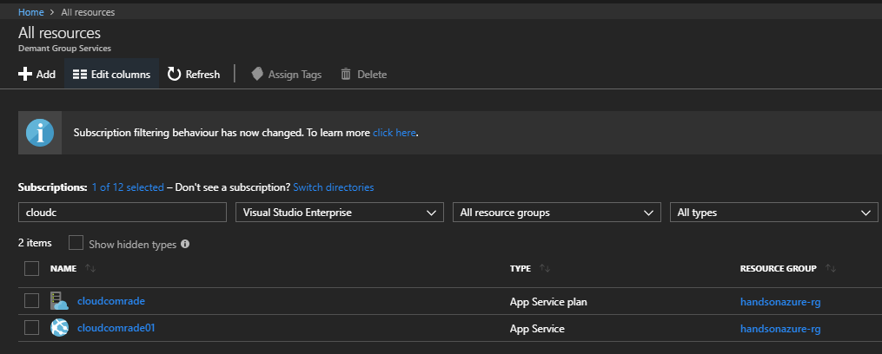Click the name filter field containing cloudc

coord(123,213)
